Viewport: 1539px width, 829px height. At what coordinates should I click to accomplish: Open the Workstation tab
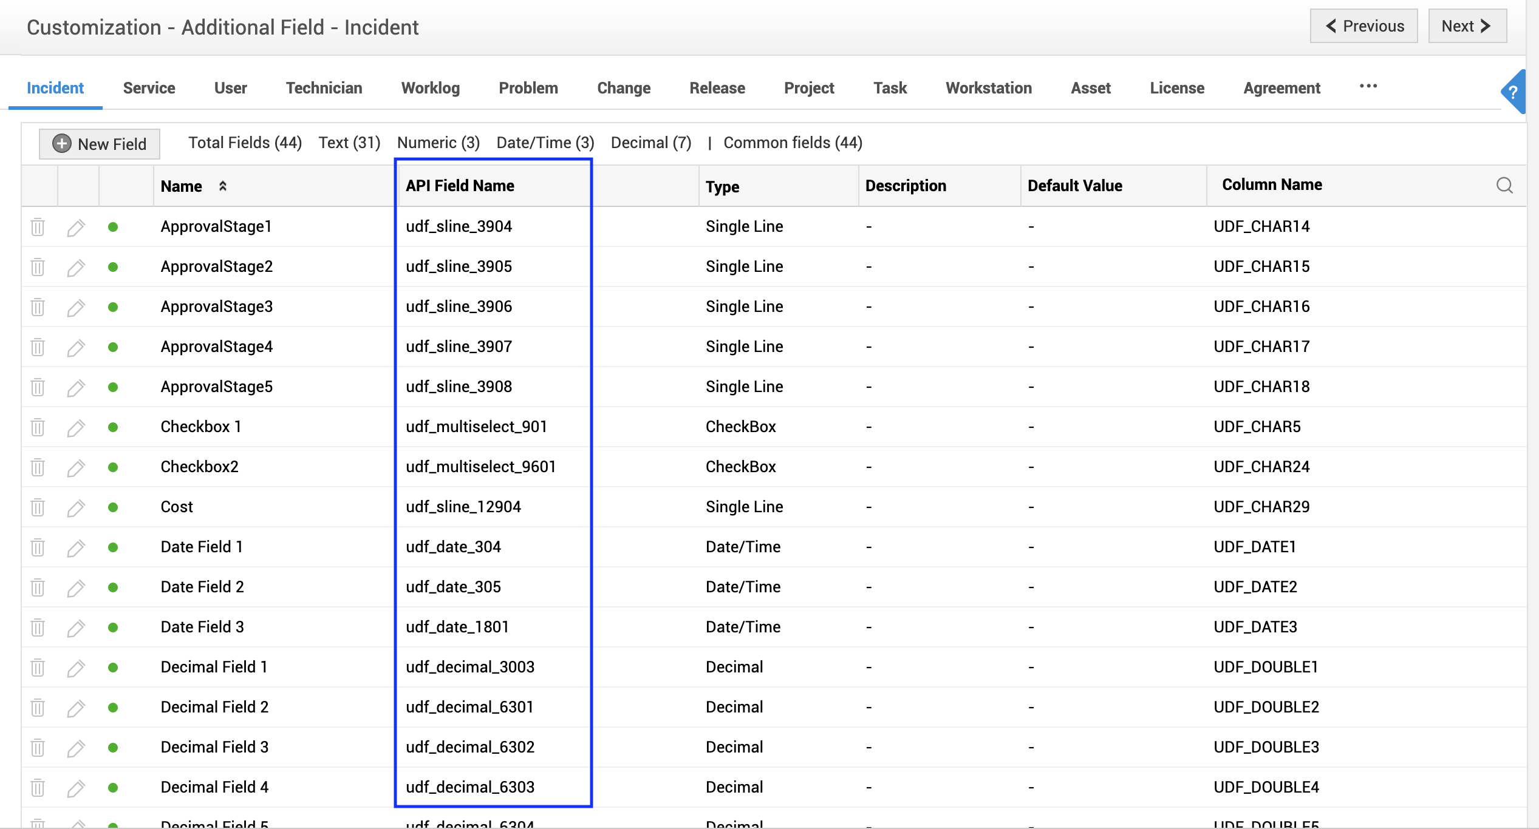click(x=988, y=88)
